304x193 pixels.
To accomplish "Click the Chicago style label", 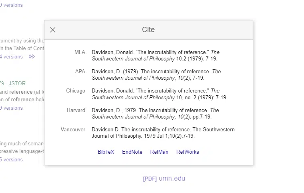I will pos(76,90).
